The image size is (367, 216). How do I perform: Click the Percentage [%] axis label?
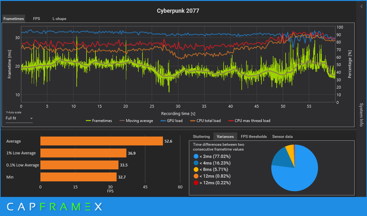click(x=350, y=64)
